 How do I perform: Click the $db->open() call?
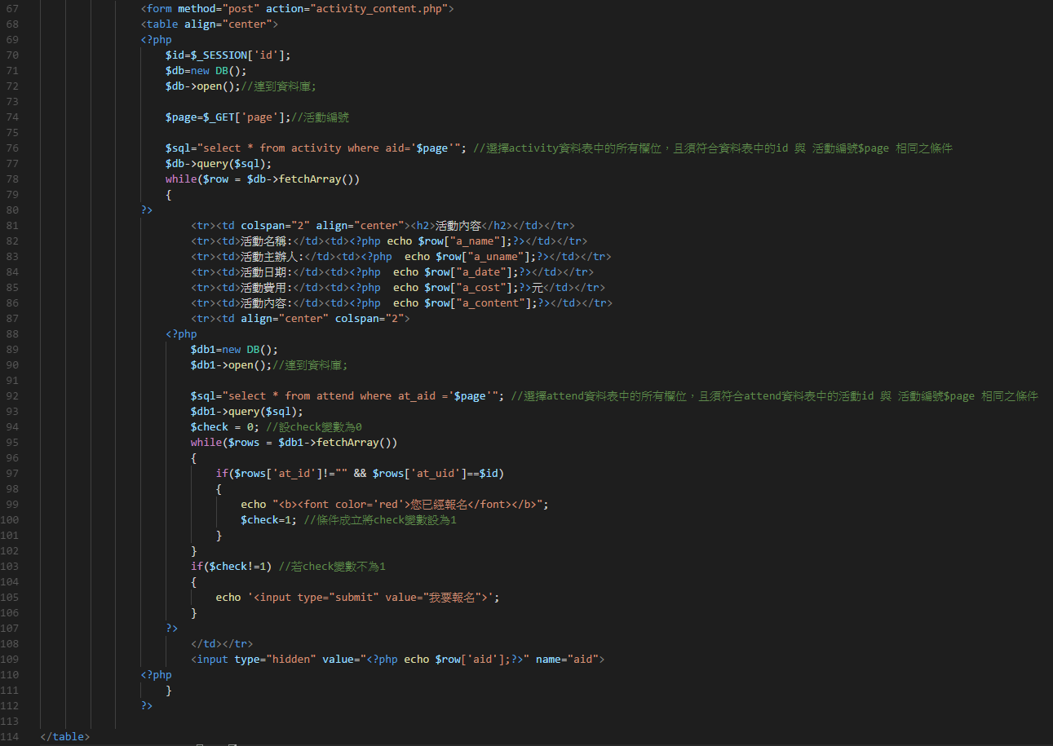(203, 86)
